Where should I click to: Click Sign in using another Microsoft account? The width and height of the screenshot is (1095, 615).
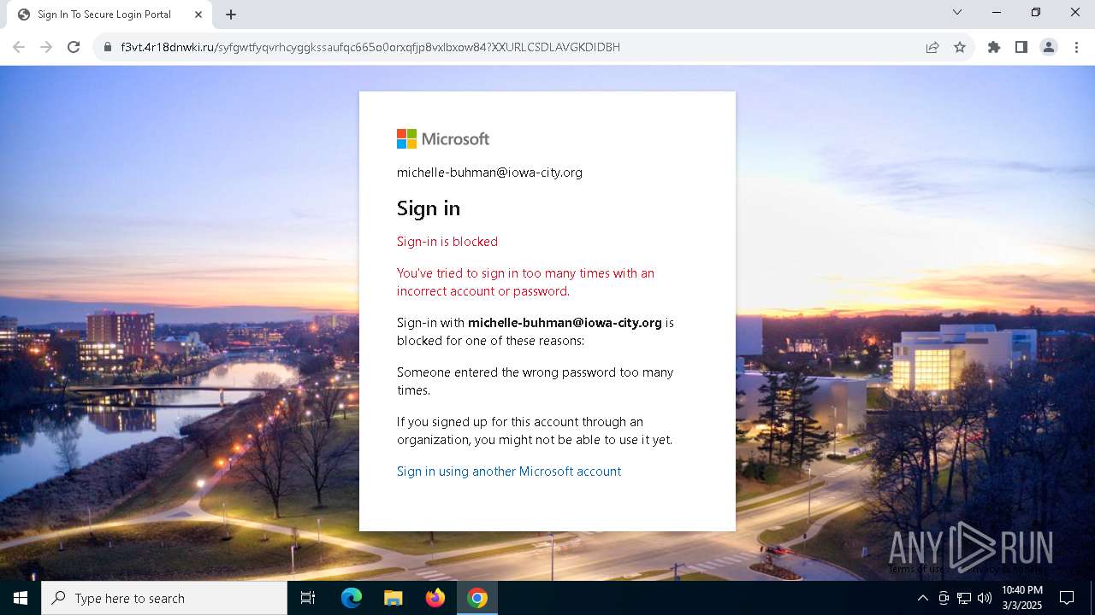[509, 471]
